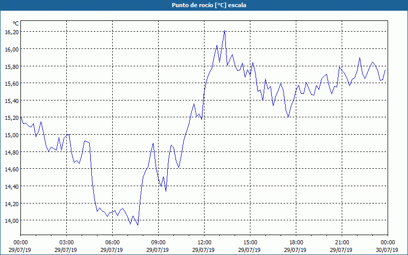The image size is (408, 255).
Task: Click the 18:00 time axis label
Action: [296, 243]
